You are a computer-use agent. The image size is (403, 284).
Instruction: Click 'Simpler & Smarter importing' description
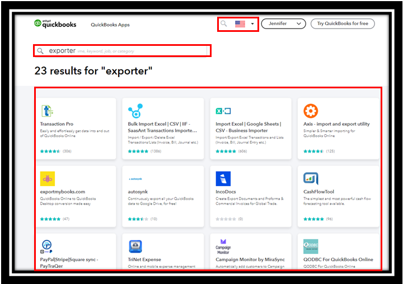click(x=329, y=133)
